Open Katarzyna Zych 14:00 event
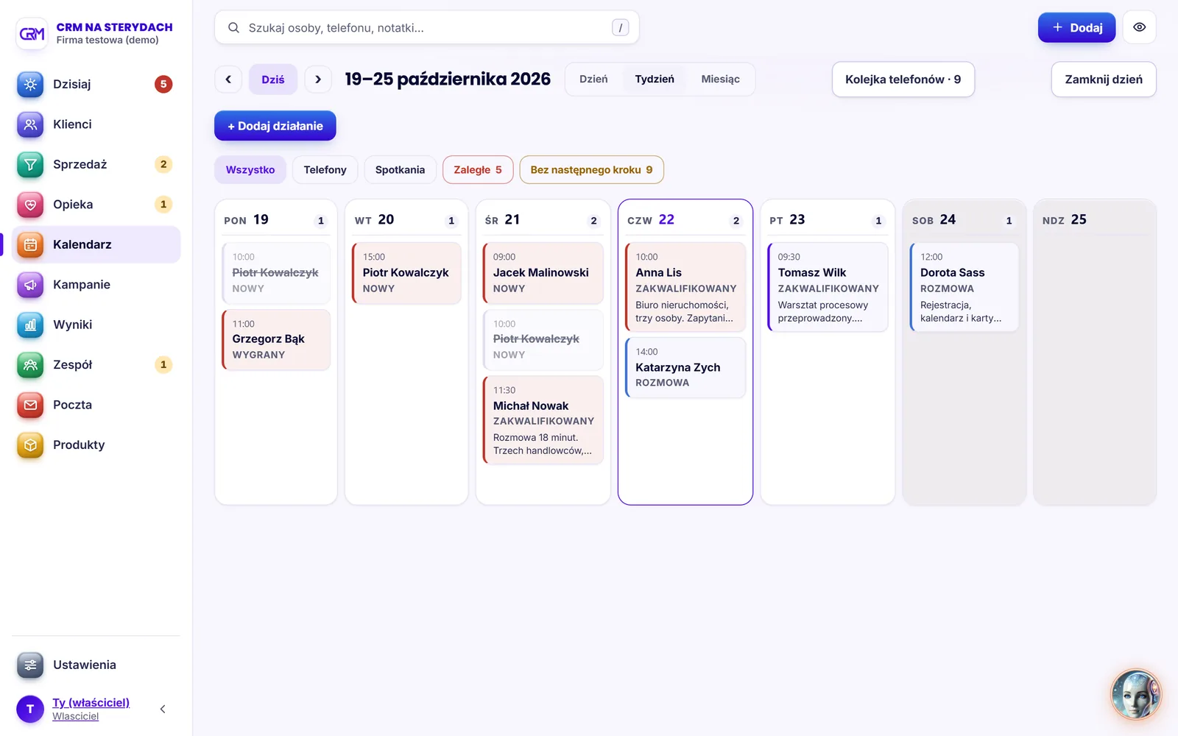Image resolution: width=1178 pixels, height=736 pixels. (x=685, y=368)
